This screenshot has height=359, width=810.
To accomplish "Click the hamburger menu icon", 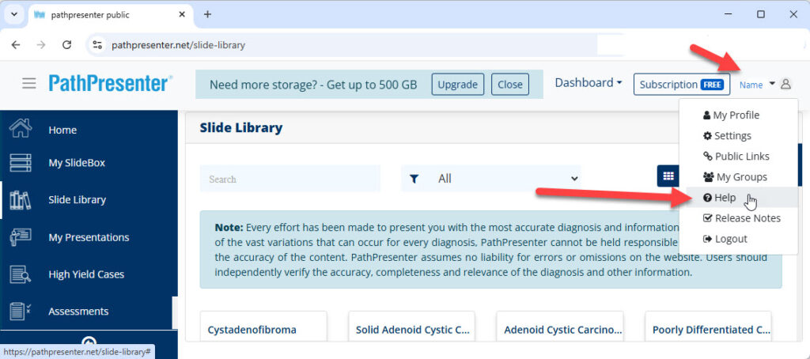I will [29, 84].
